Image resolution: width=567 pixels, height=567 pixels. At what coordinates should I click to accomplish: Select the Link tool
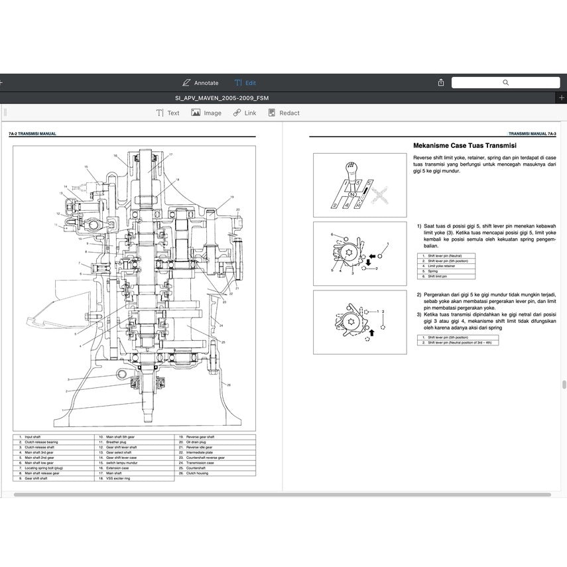click(245, 112)
